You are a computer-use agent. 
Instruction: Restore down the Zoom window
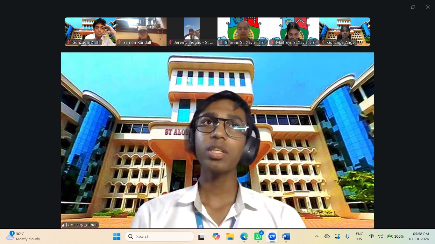[413, 7]
